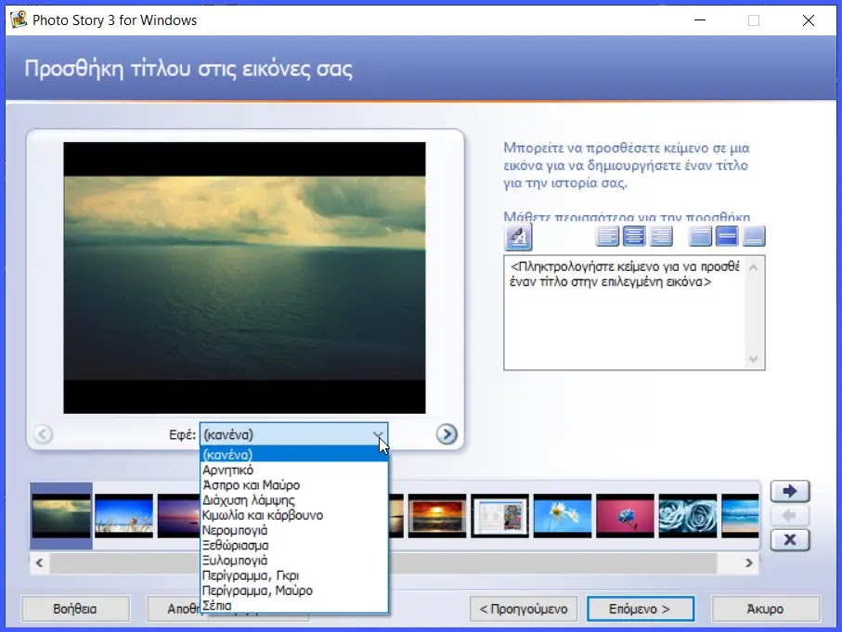The width and height of the screenshot is (842, 632).
Task: Click the filmstrip scrollbar's left arrow
Action: coord(39,562)
